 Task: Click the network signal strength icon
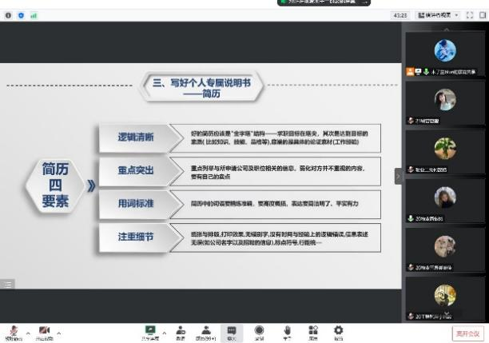[x=34, y=15]
